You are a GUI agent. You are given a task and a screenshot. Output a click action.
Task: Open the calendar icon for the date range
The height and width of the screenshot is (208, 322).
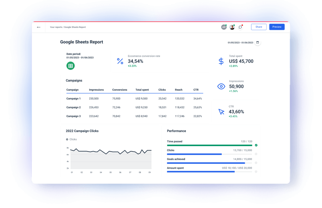pos(257,42)
